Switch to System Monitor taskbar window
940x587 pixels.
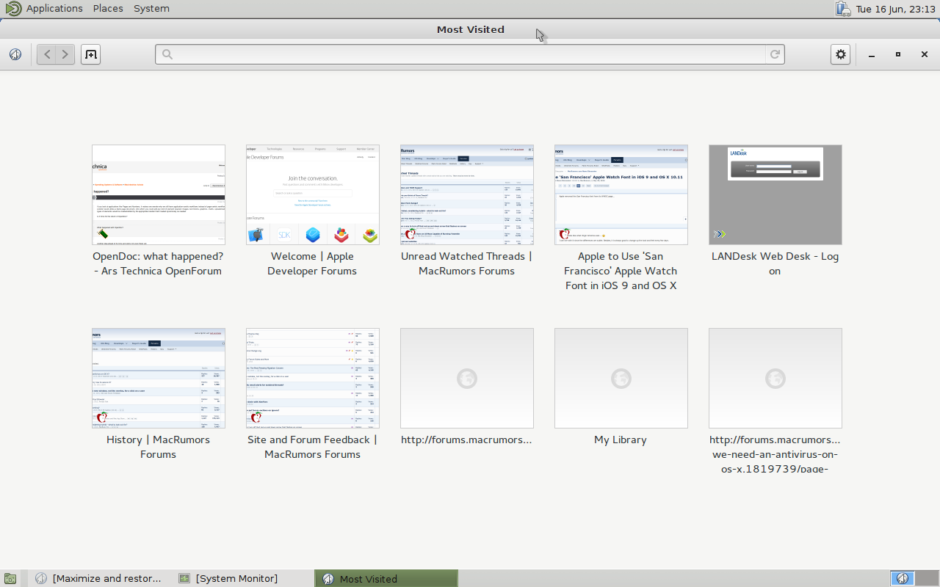pos(228,578)
